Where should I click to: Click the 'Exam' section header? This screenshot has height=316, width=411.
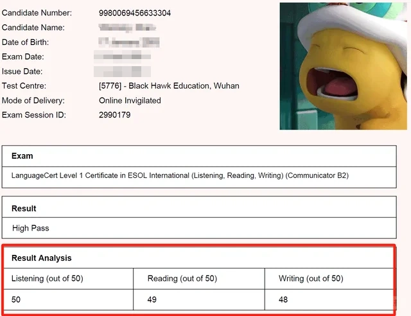22,156
